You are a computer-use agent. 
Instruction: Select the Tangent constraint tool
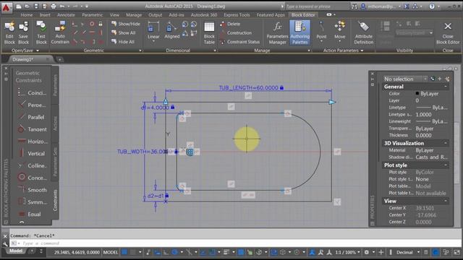32,129
